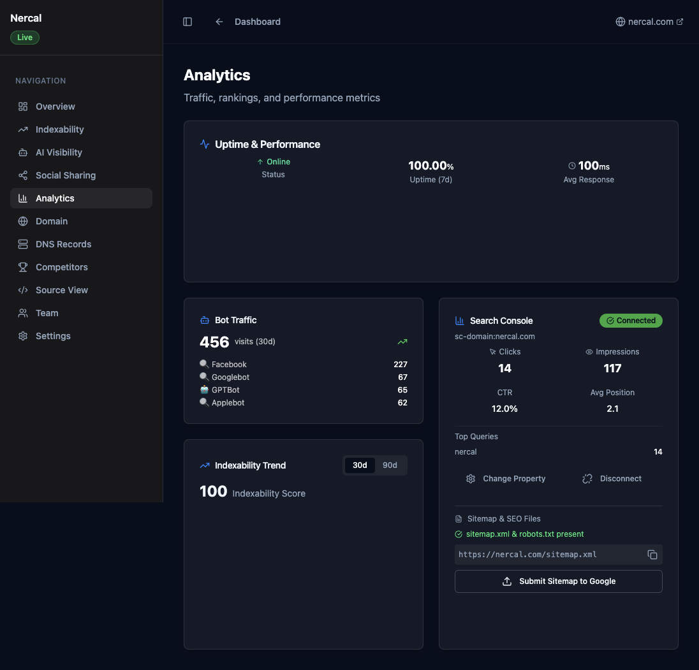699x670 pixels.
Task: Click the Team people icon
Action: (23, 313)
